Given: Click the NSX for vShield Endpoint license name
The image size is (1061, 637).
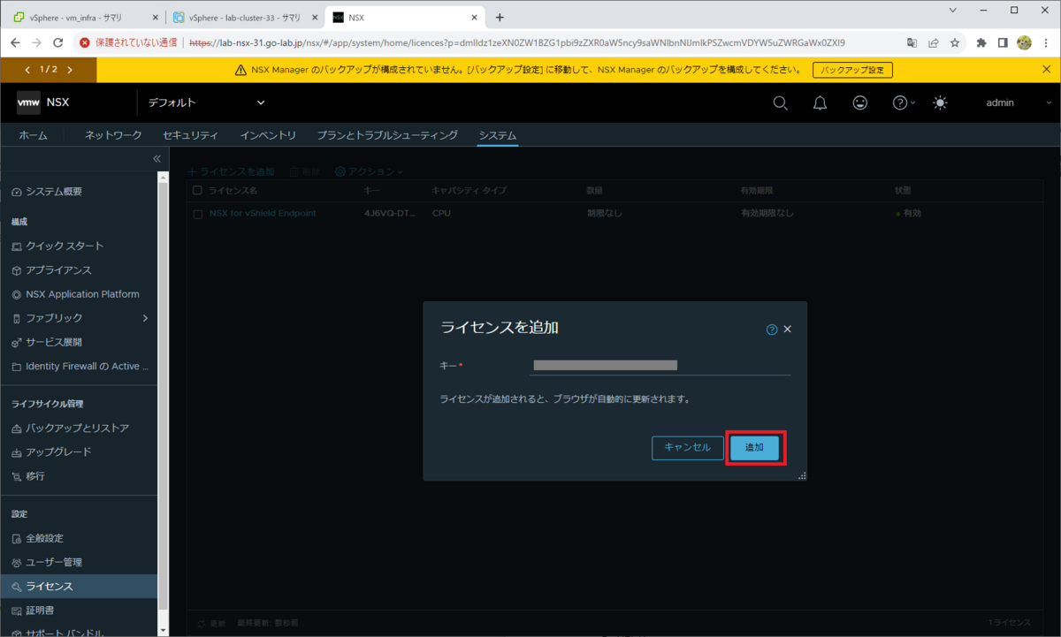Looking at the screenshot, I should tap(263, 213).
